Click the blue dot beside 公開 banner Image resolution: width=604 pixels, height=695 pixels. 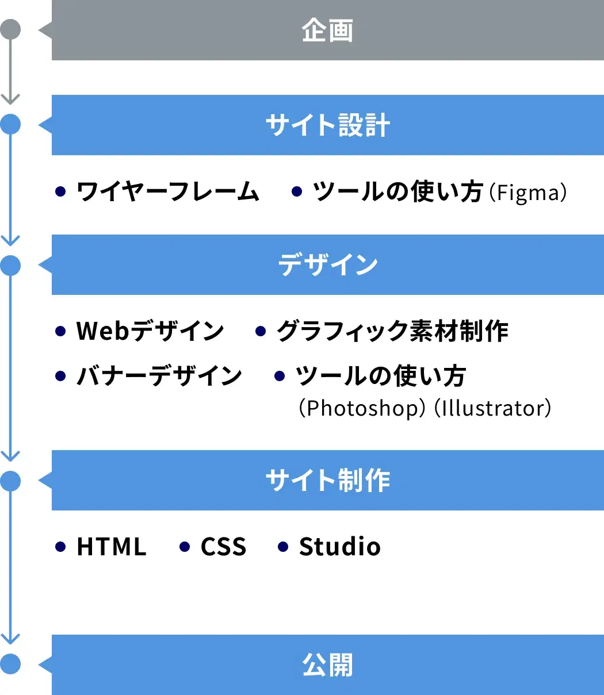10,665
